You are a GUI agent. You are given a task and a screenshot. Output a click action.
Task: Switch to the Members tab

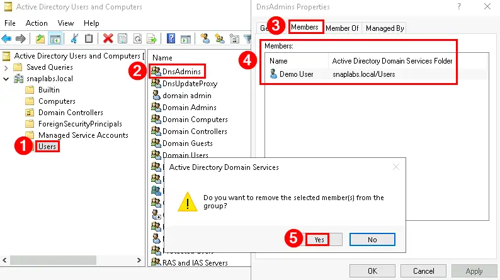(305, 27)
